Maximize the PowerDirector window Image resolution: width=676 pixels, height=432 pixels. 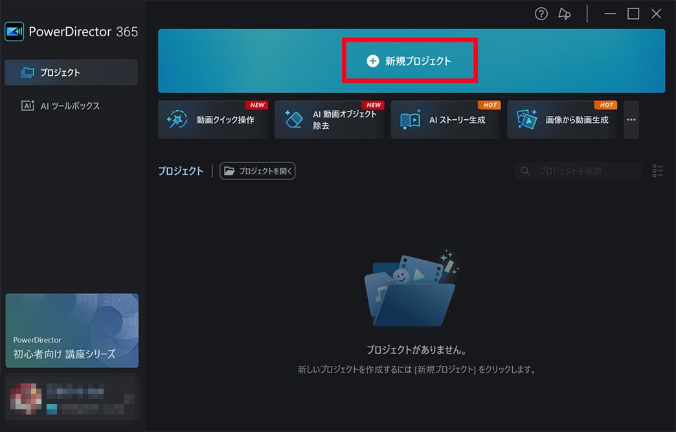(633, 14)
